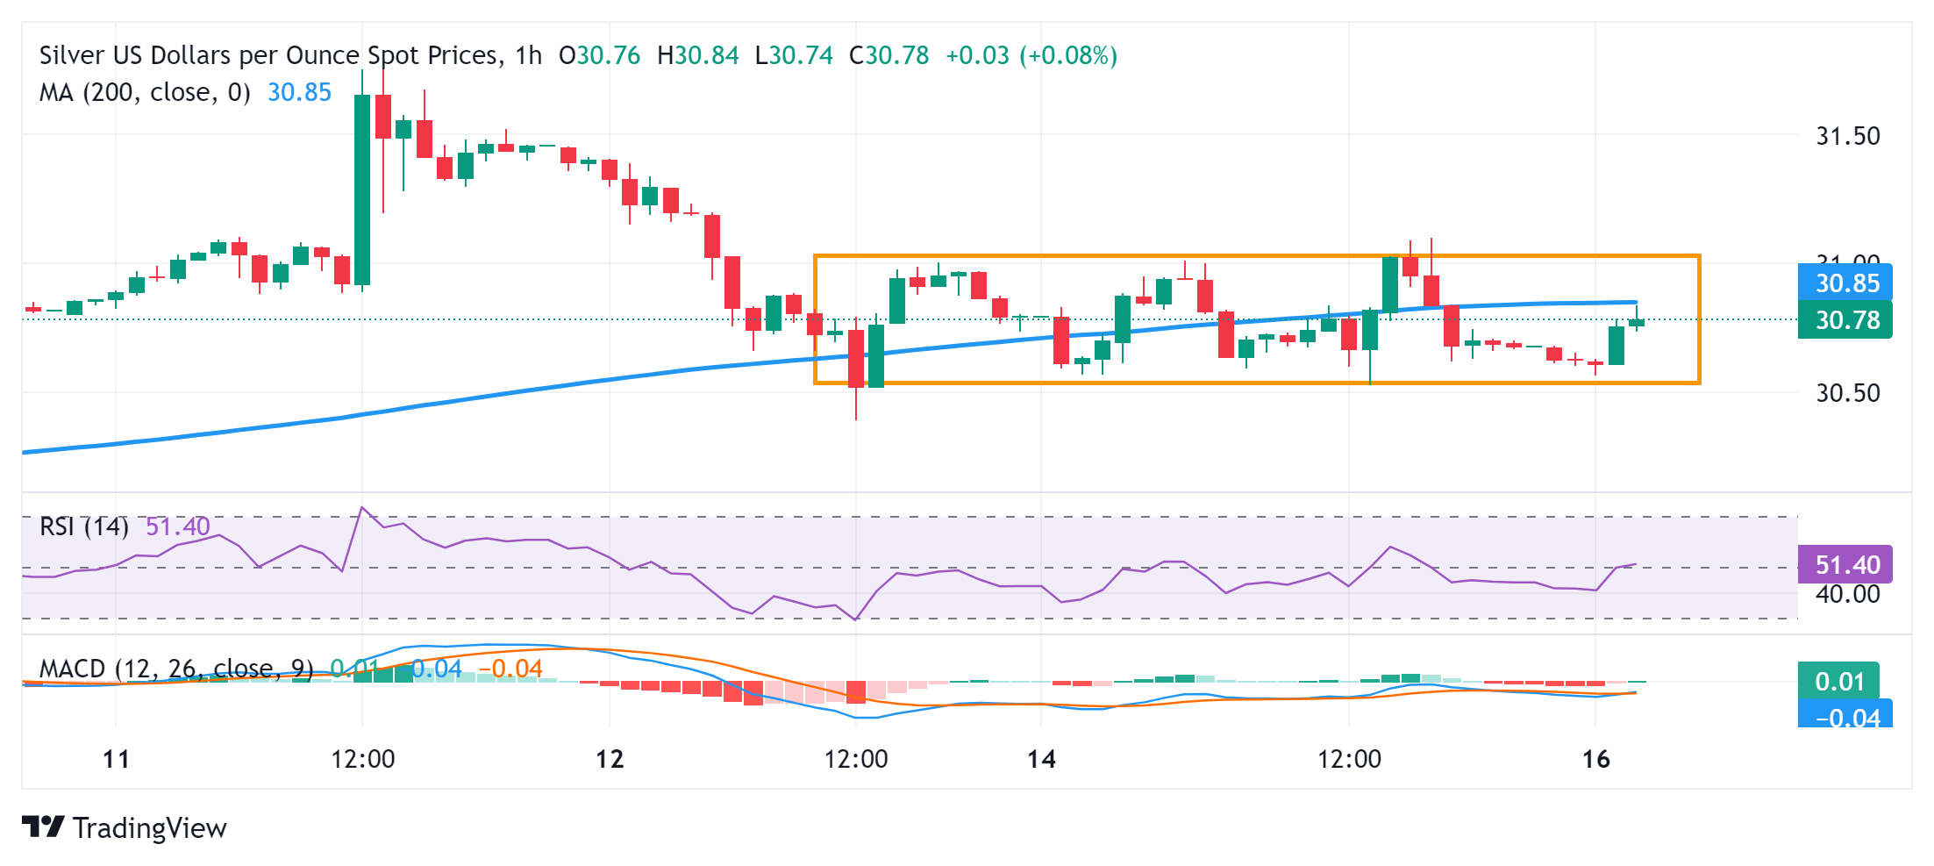Click the date label 11 on time axis
The width and height of the screenshot is (1934, 866).
click(x=116, y=759)
